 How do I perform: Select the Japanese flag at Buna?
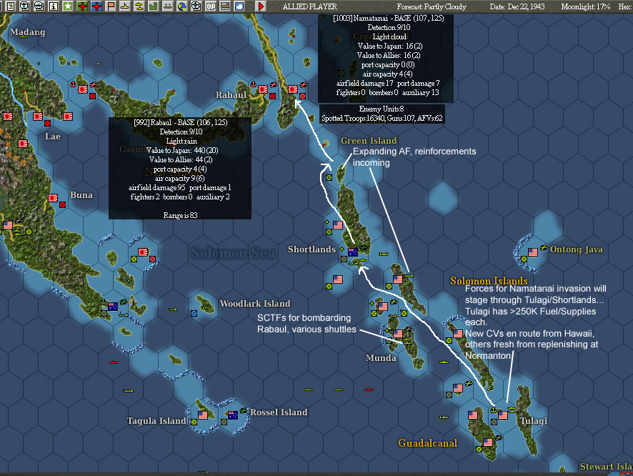click(53, 198)
